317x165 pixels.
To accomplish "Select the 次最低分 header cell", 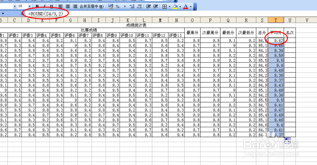I will pos(246,32).
